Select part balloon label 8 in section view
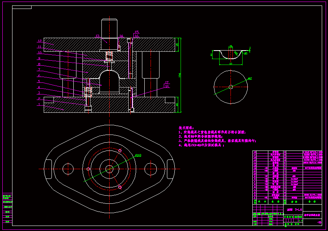Image resolution: width=328 pixels, height=231 pixels. (x=39, y=64)
